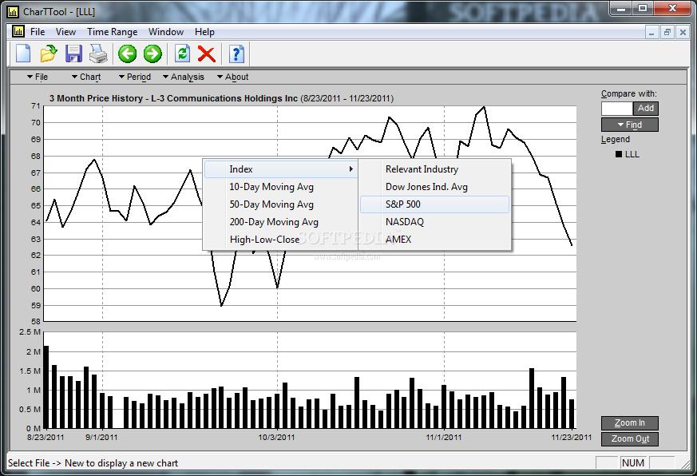Click the green Back arrow icon
The width and height of the screenshot is (697, 476).
(127, 54)
